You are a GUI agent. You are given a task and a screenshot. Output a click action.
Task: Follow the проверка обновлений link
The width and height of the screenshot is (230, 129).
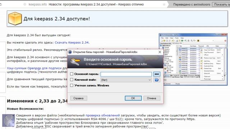pyautogui.click(x=103, y=115)
